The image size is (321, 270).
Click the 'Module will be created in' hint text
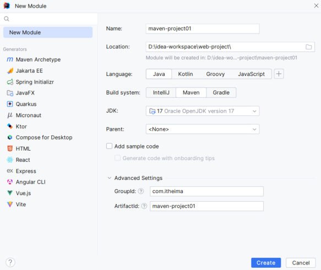coord(221,58)
